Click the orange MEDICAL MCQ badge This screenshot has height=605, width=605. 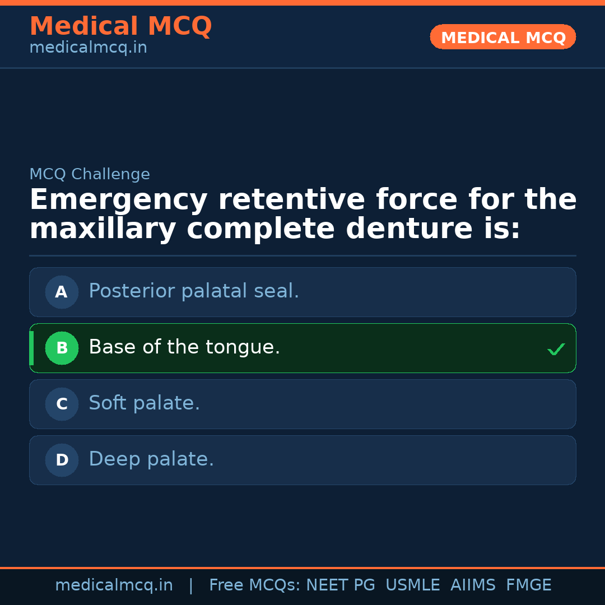[x=503, y=38]
